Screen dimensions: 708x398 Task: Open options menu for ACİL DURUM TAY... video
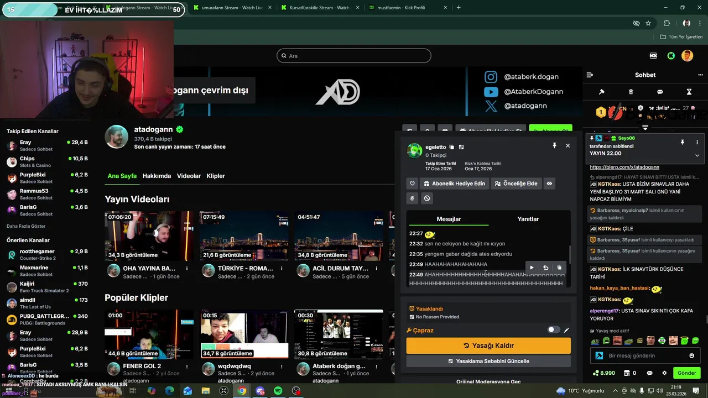(377, 269)
